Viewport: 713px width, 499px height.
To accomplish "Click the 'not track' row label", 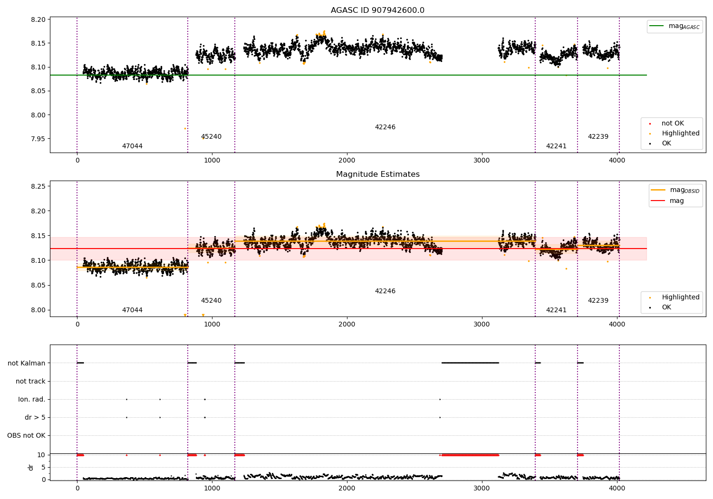I will [x=30, y=381].
